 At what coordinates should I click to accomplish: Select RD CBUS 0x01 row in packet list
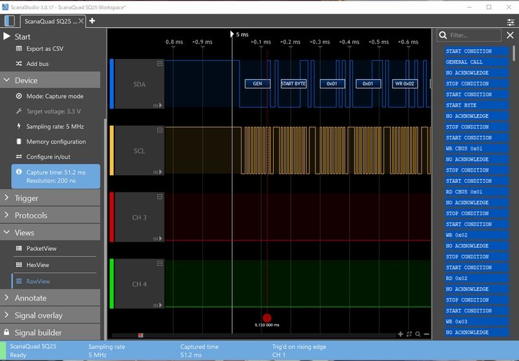(x=477, y=192)
